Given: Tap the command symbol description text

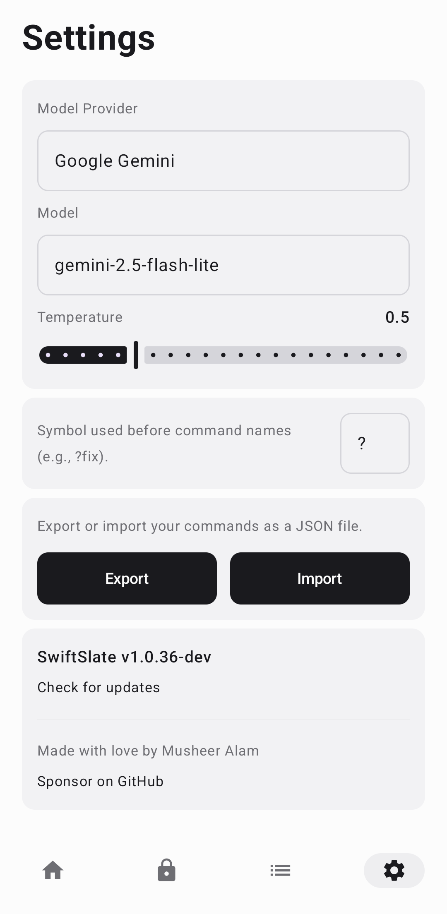Looking at the screenshot, I should tap(164, 443).
